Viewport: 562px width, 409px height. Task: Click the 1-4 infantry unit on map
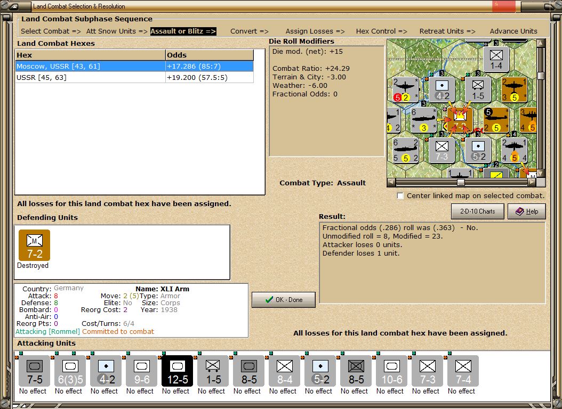click(x=496, y=59)
